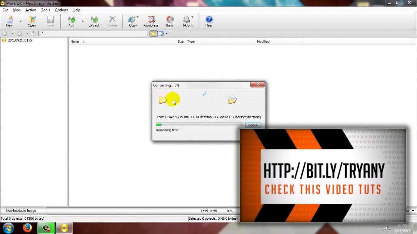
Task: Open the view mode dropdown arrow
Action: pos(166,33)
